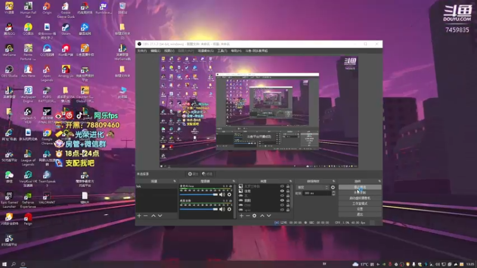This screenshot has height=268, width=477.
Task: Select the Among Us desktop shortcut
Action: (66, 71)
